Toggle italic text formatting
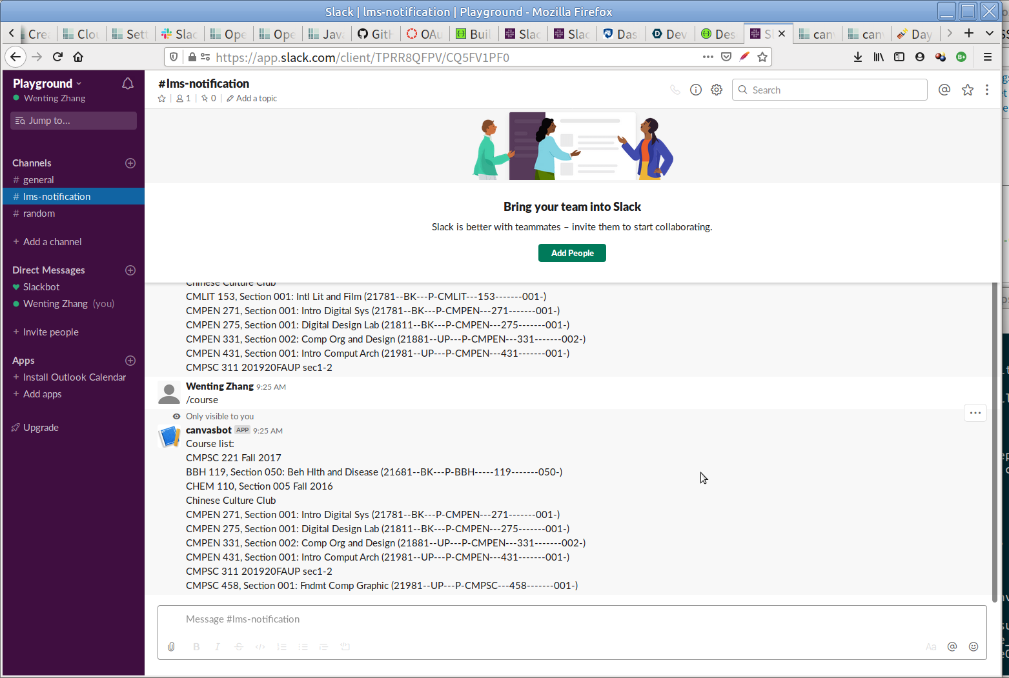Screen dimensions: 1009x678 pyautogui.click(x=218, y=647)
